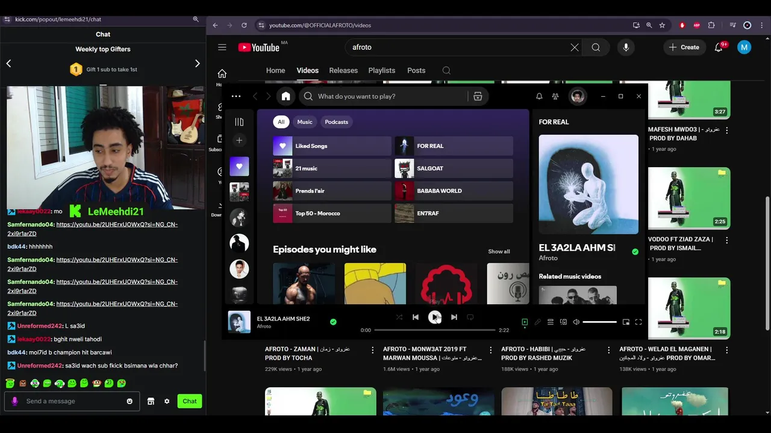Screen dimensions: 771x433
Task: Switch to YouTube Releases tab
Action: (x=343, y=70)
